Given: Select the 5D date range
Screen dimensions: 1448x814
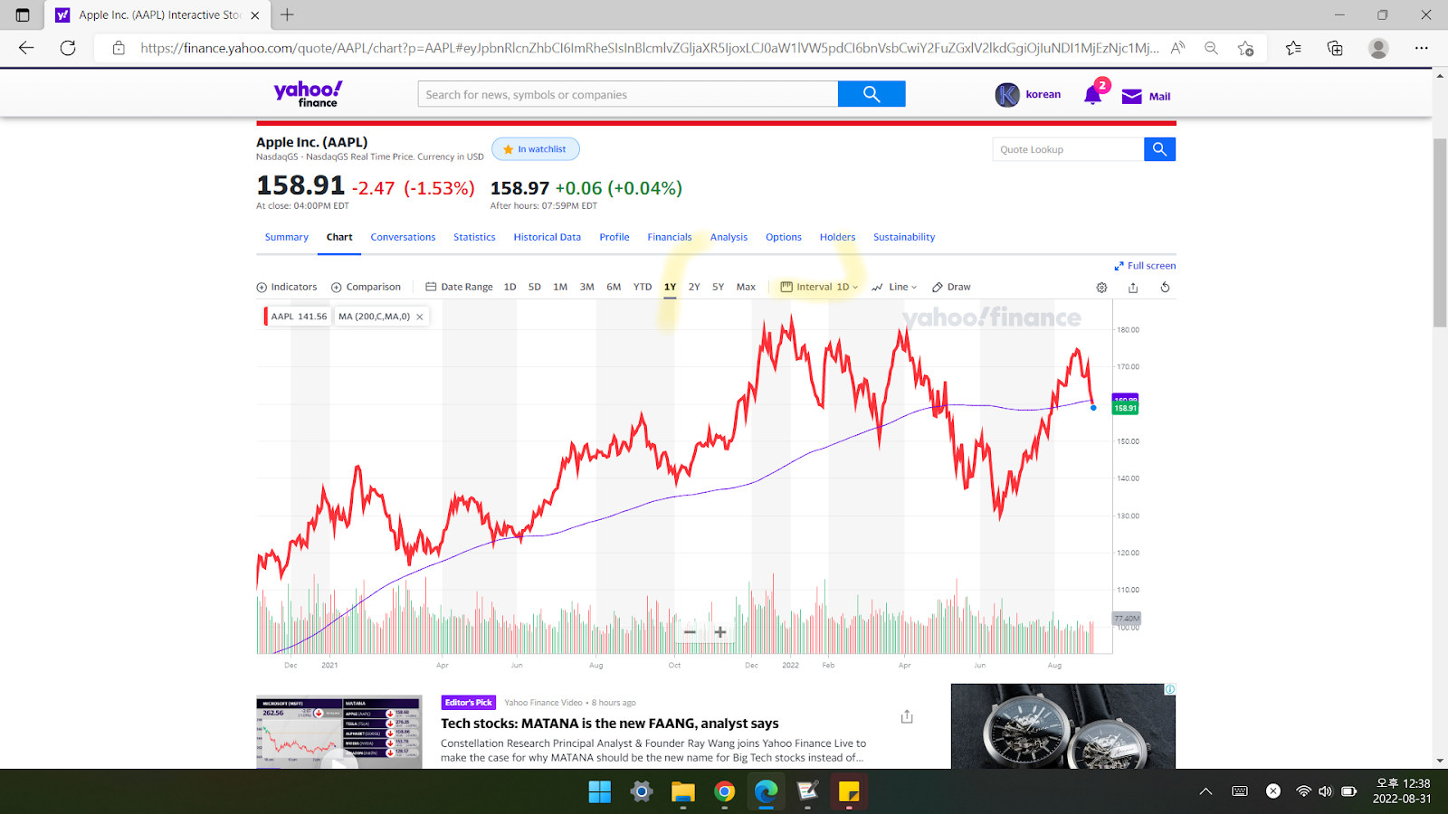Looking at the screenshot, I should 535,287.
